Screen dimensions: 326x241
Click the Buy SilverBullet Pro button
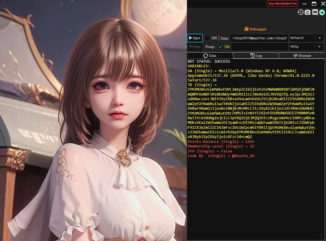pyautogui.click(x=282, y=3)
